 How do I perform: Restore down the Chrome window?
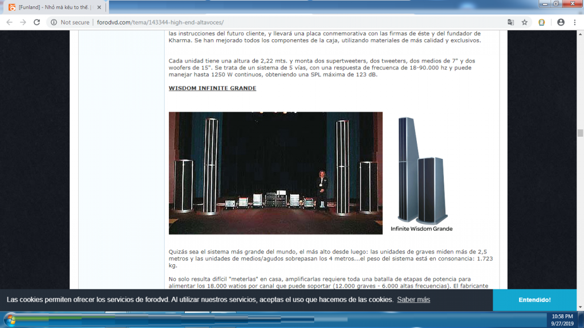(556, 4)
